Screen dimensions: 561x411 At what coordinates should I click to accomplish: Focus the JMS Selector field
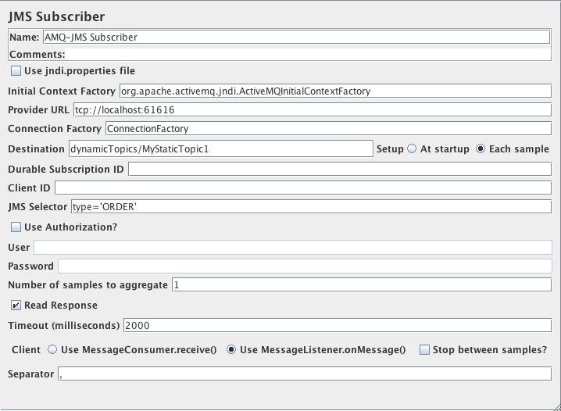[x=310, y=206]
